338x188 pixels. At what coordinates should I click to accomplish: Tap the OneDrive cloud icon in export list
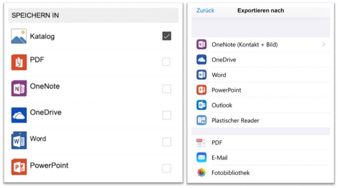201,59
